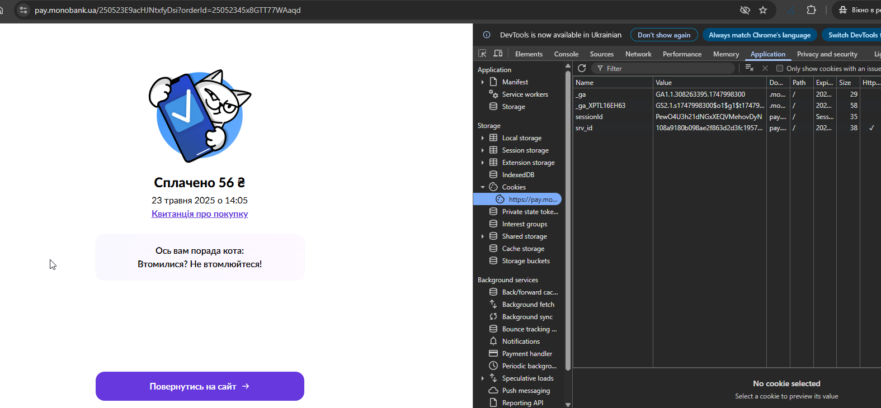Screen dimensions: 881x408
Task: Select the https://pay.mo... cookies entry
Action: tap(517, 200)
